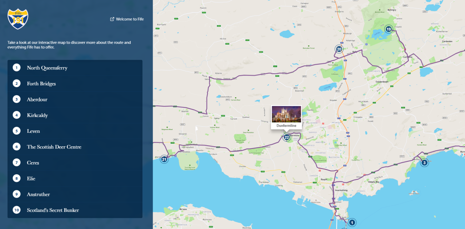Screen dimensions: 465x229
Task: Select map marker 21 on the western route
Action: pyautogui.click(x=164, y=159)
